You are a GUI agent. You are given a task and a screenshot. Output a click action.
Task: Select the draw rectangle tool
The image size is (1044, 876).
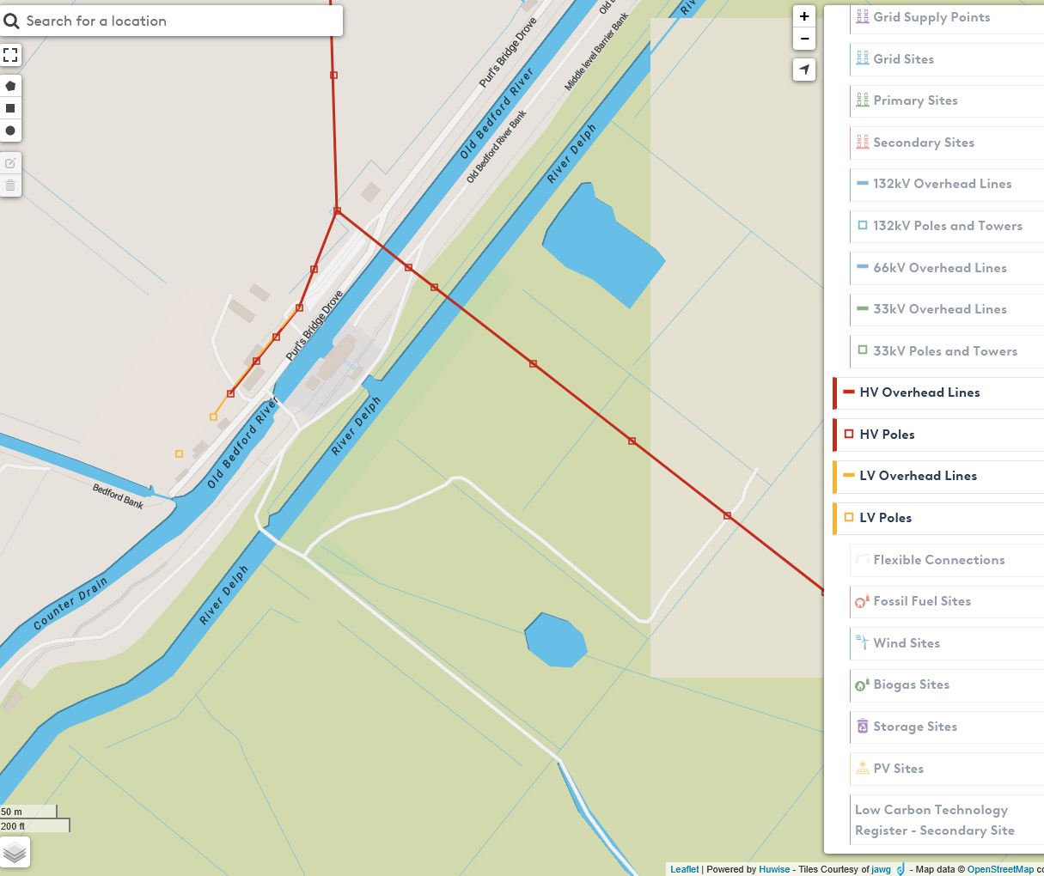10,108
